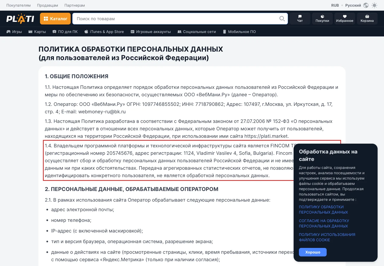Open Избранное favorites
Screen dimensions: 384x266
[345, 19]
